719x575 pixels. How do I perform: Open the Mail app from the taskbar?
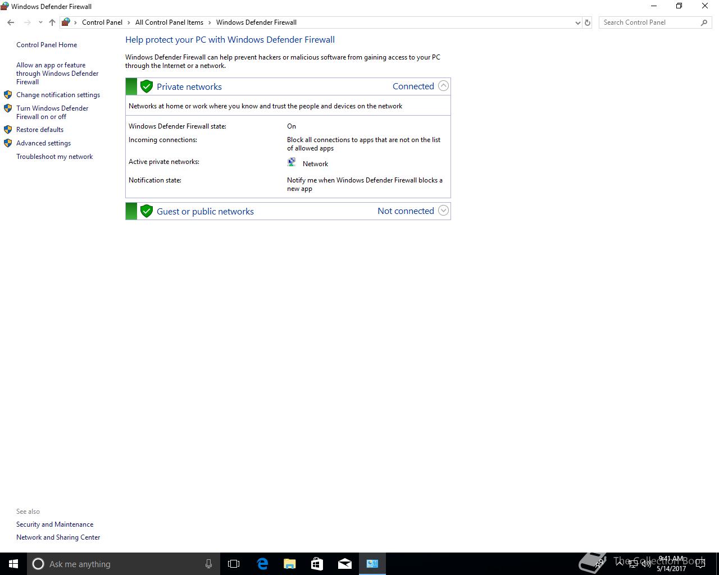pyautogui.click(x=345, y=564)
